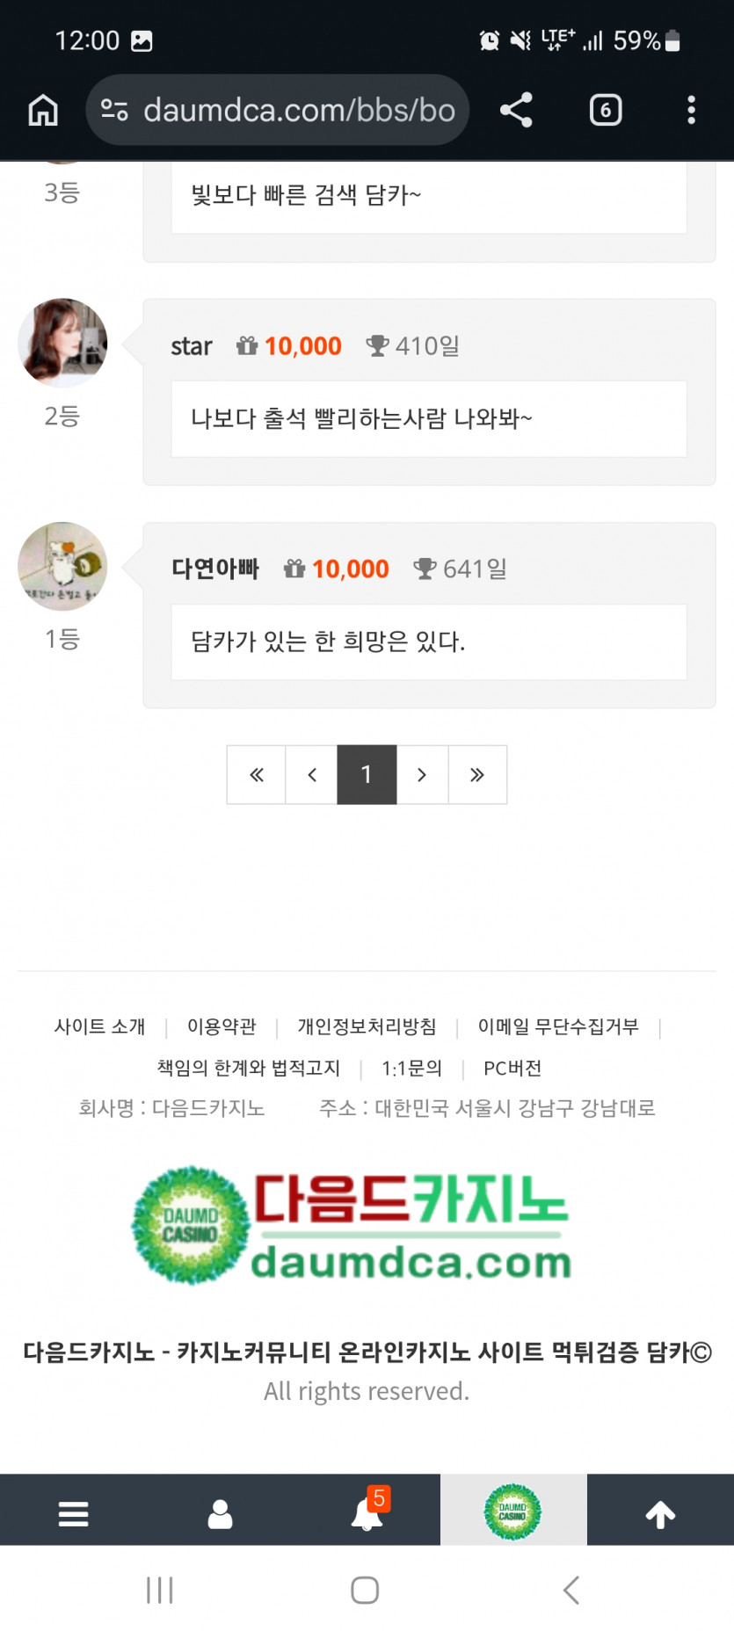Open the browser three-dot menu
Image resolution: width=734 pixels, height=1631 pixels.
[692, 109]
